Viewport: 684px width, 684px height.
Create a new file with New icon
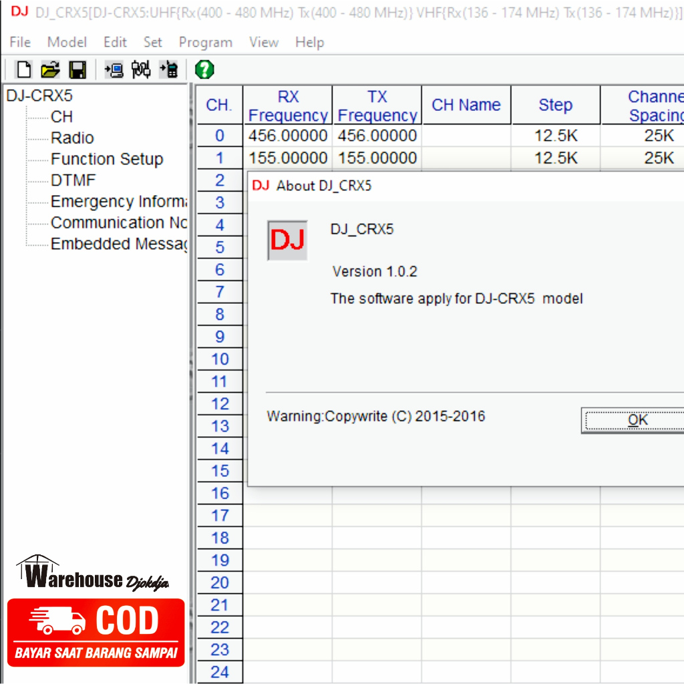[22, 69]
